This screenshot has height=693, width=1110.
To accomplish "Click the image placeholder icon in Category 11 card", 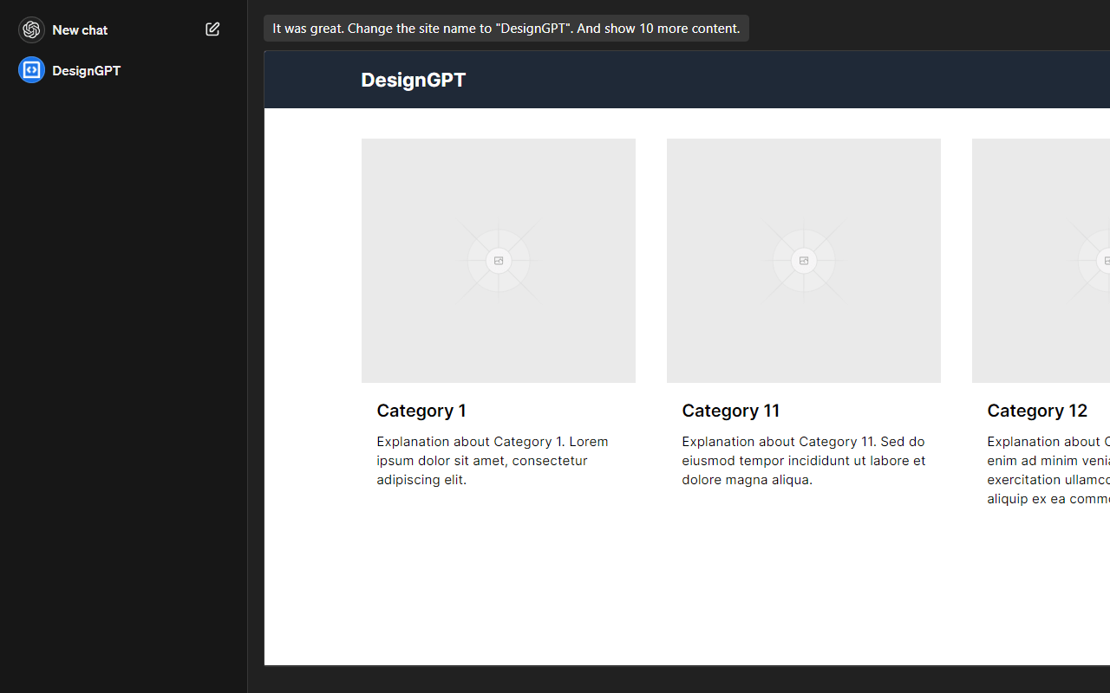I will (x=803, y=260).
